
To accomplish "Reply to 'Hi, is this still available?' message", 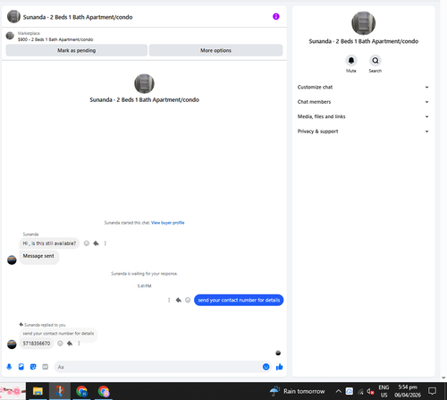I will 96,243.
